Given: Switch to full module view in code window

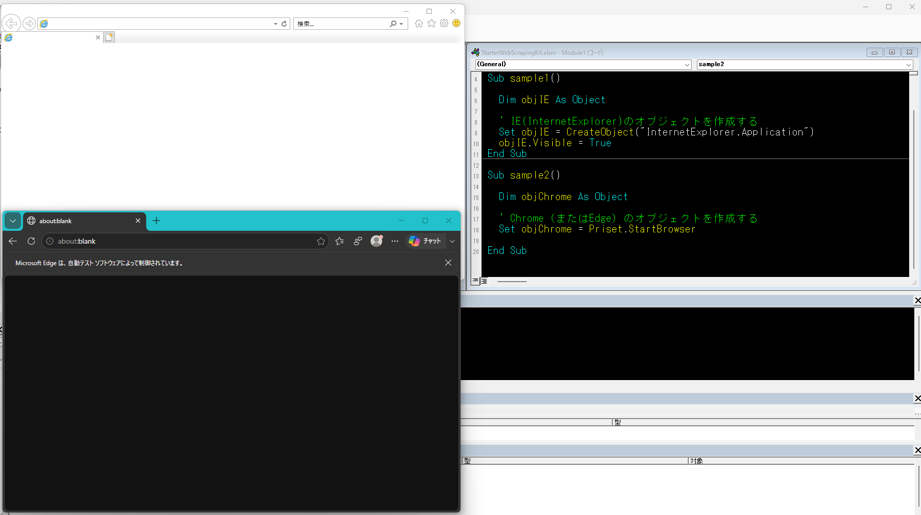Looking at the screenshot, I should pos(484,281).
